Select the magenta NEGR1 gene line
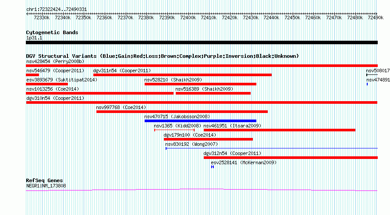The width and height of the screenshot is (390, 215). (202, 190)
